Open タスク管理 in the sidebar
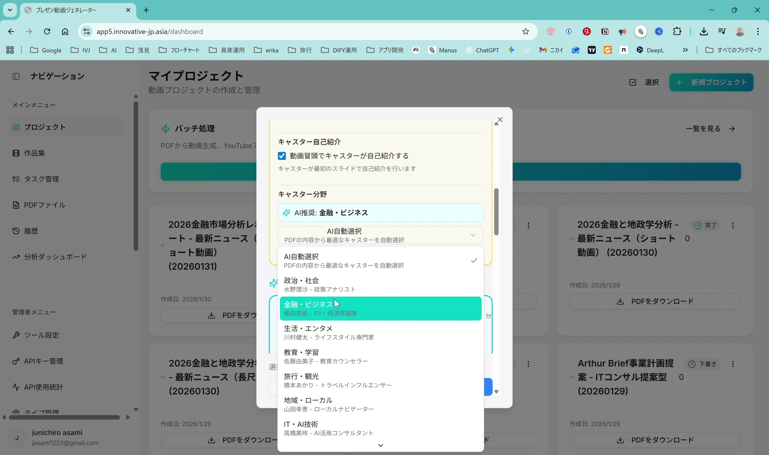769x455 pixels. (x=41, y=179)
